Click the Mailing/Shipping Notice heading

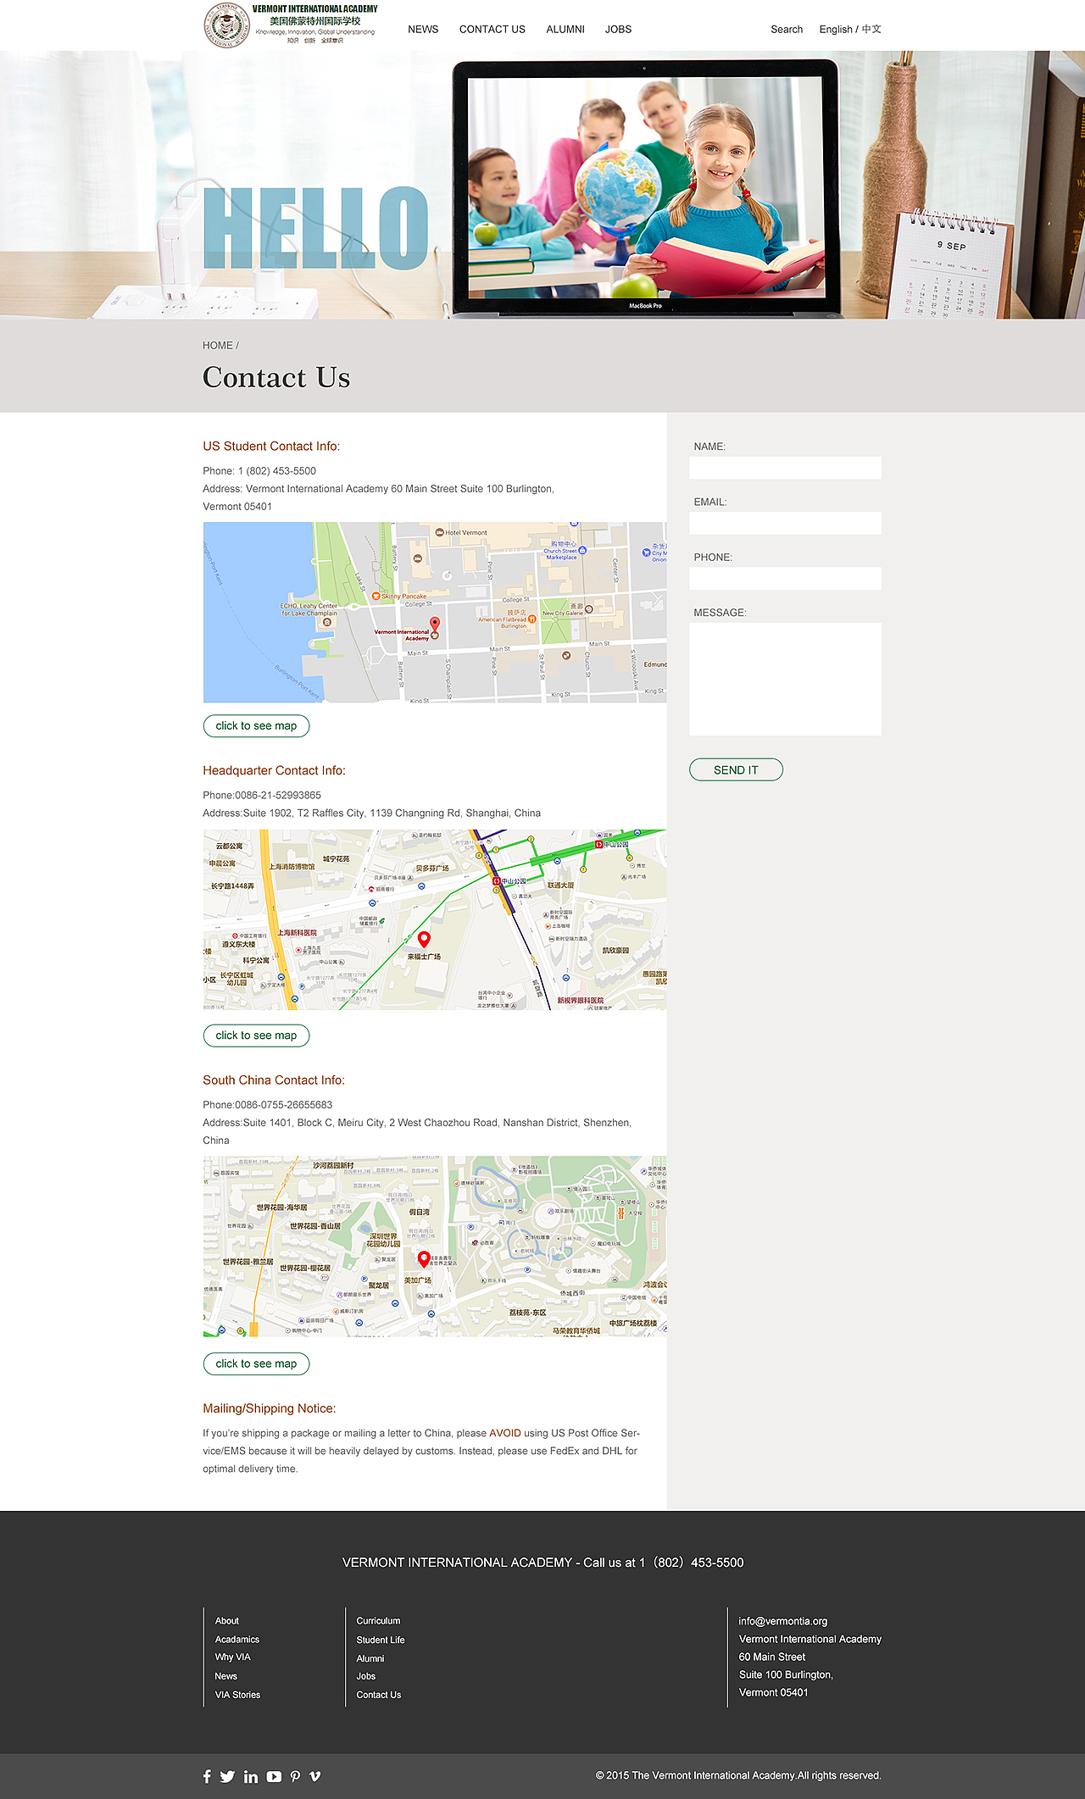[270, 1408]
